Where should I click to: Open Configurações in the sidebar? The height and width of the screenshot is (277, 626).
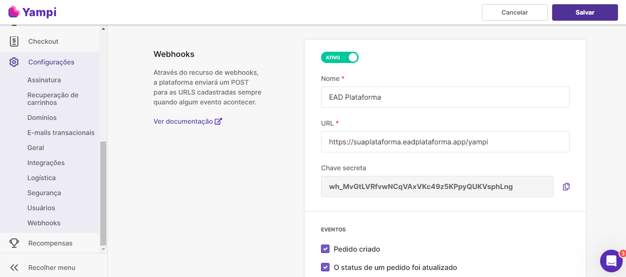pyautogui.click(x=51, y=62)
